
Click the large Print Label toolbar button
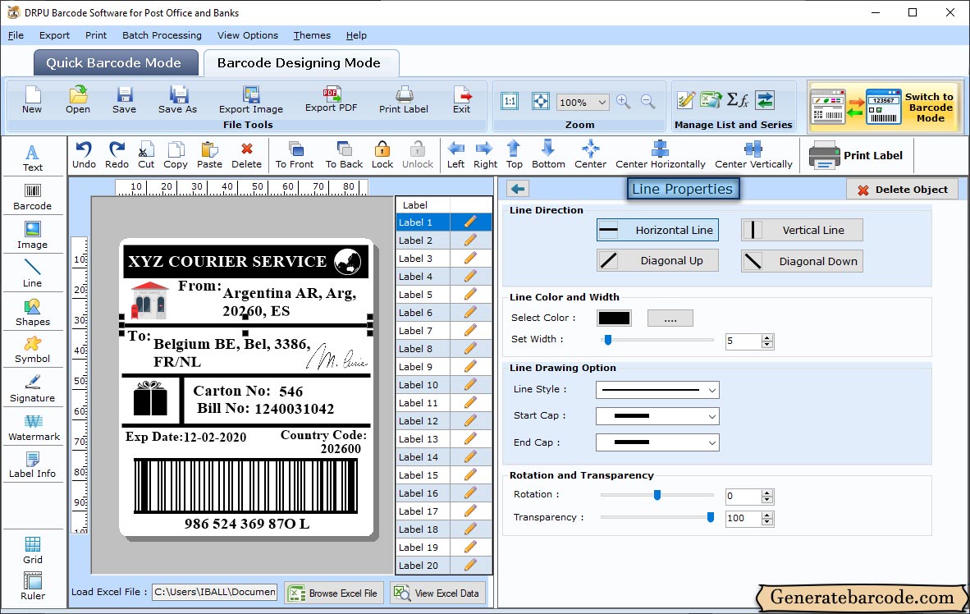(856, 155)
